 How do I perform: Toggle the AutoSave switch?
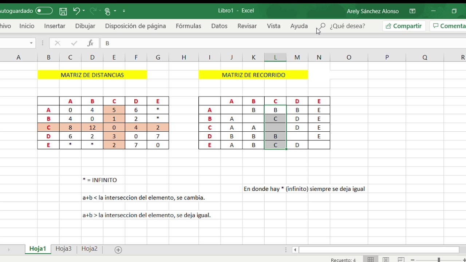tap(44, 11)
